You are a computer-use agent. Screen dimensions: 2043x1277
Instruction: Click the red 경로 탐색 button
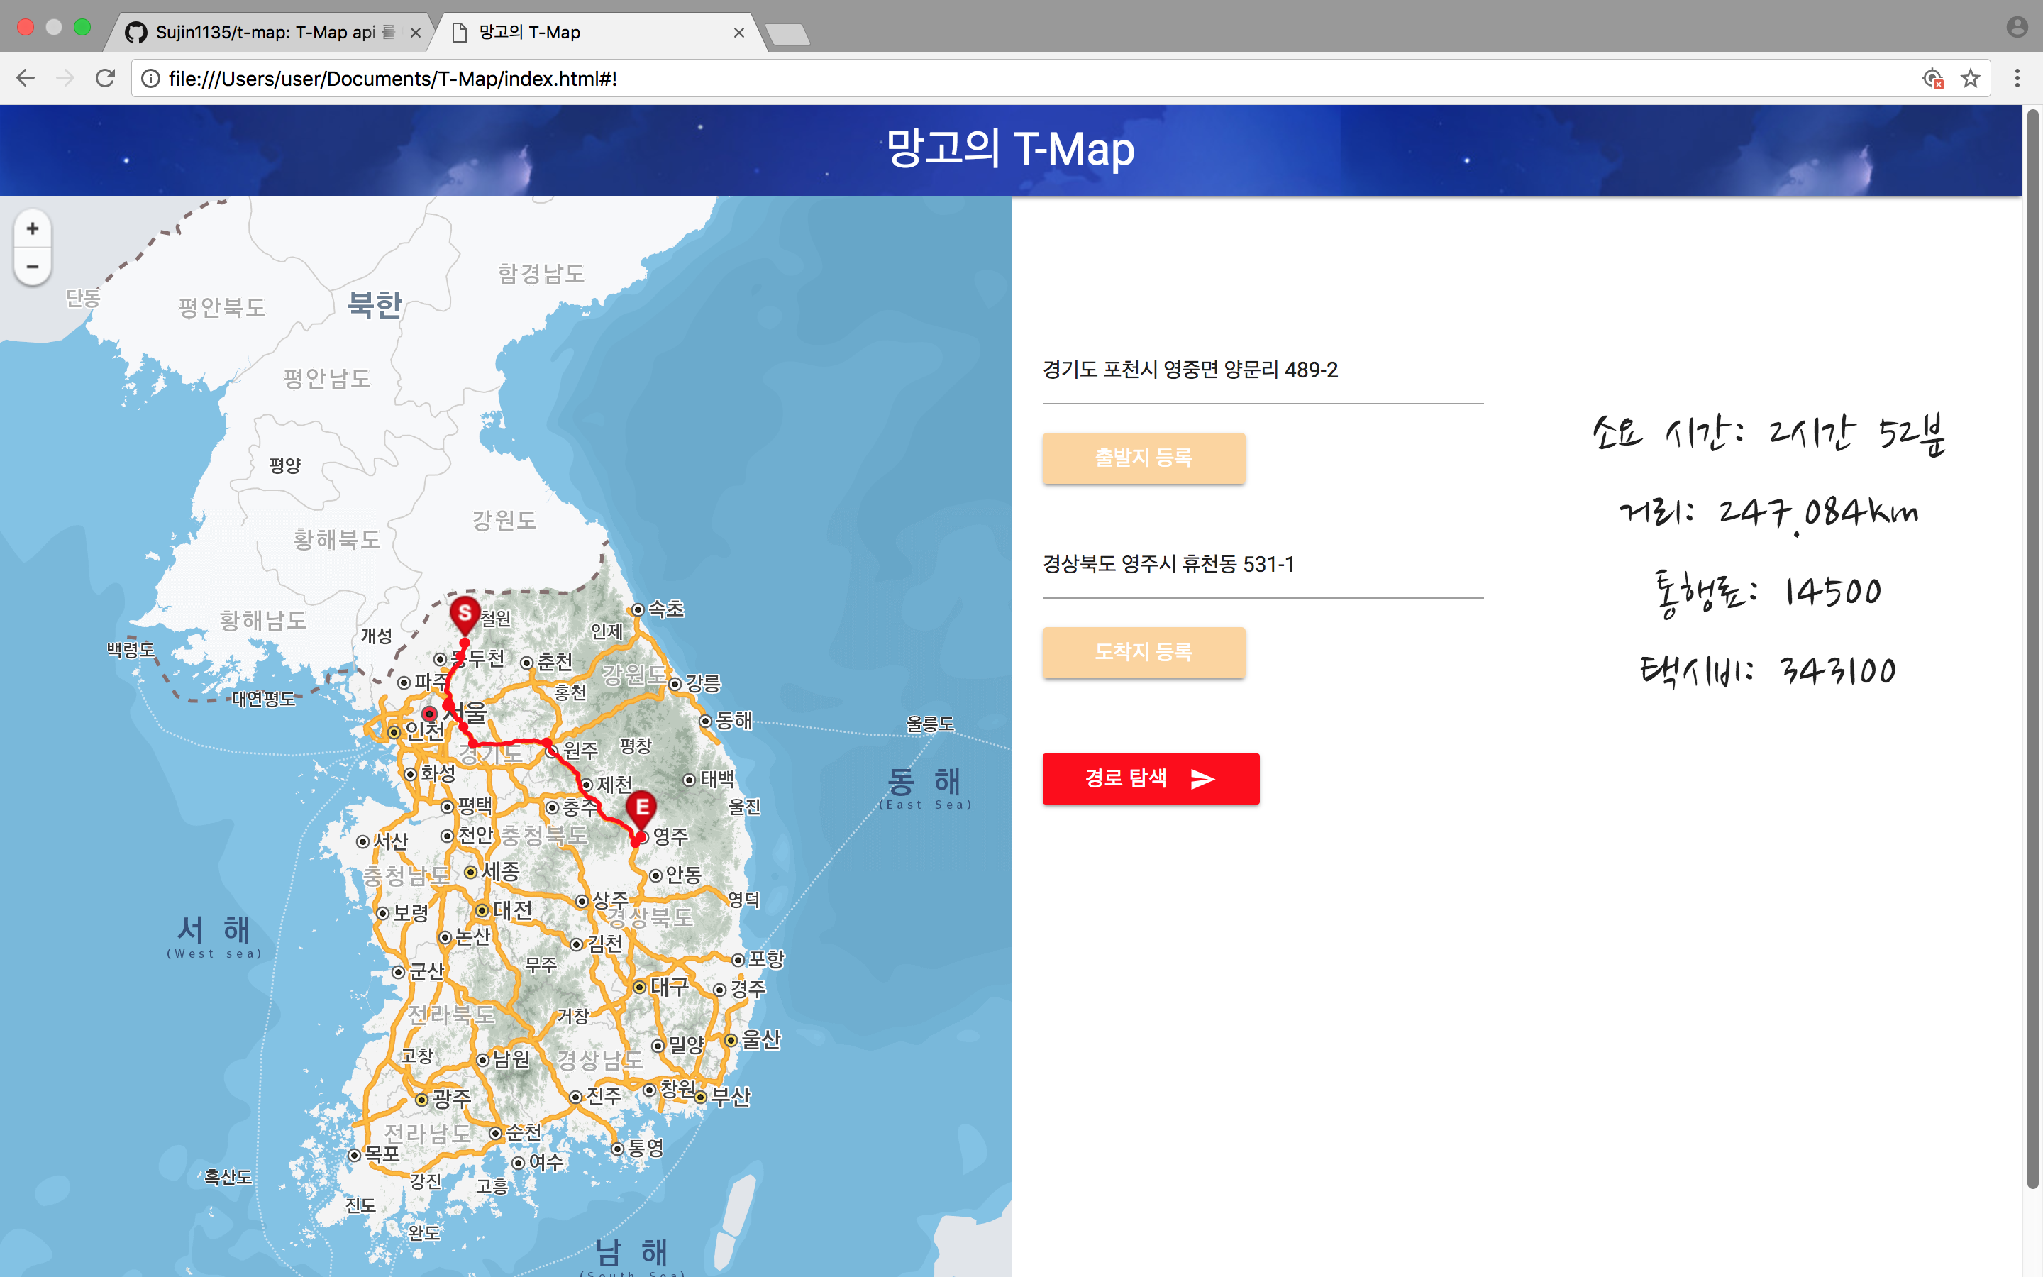tap(1150, 778)
